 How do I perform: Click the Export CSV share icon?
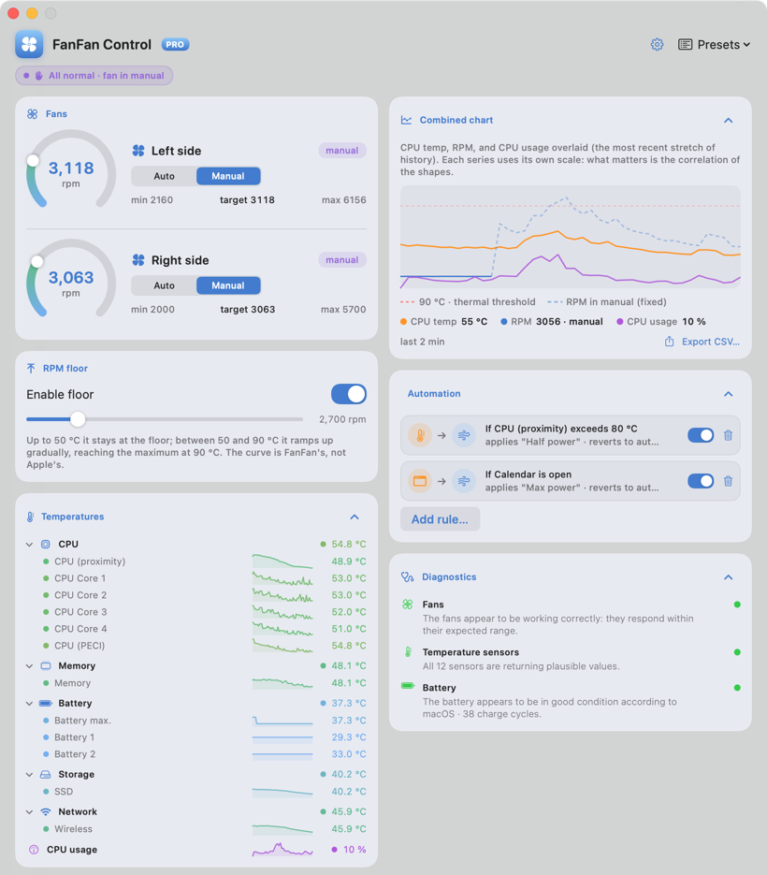pyautogui.click(x=670, y=342)
